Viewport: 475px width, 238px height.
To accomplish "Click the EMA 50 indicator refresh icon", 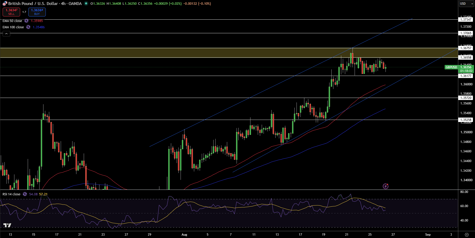I will [x=26, y=21].
